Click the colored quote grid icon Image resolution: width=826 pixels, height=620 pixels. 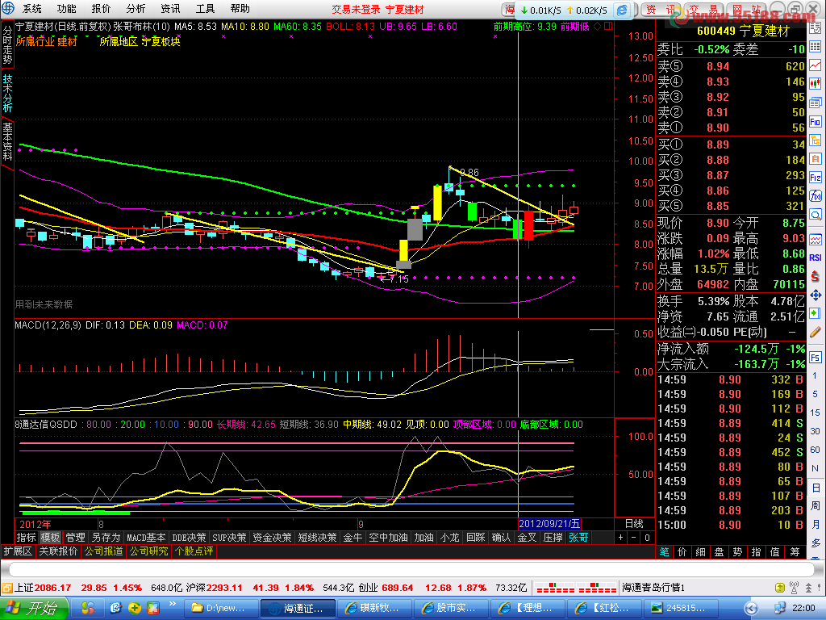click(816, 46)
